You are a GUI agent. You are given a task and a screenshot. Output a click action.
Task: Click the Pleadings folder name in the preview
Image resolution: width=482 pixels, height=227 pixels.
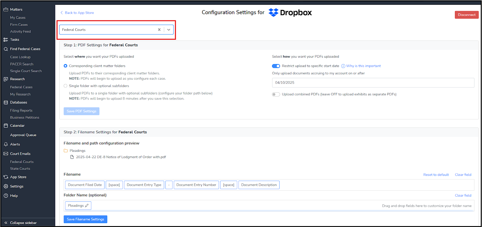[77, 151]
